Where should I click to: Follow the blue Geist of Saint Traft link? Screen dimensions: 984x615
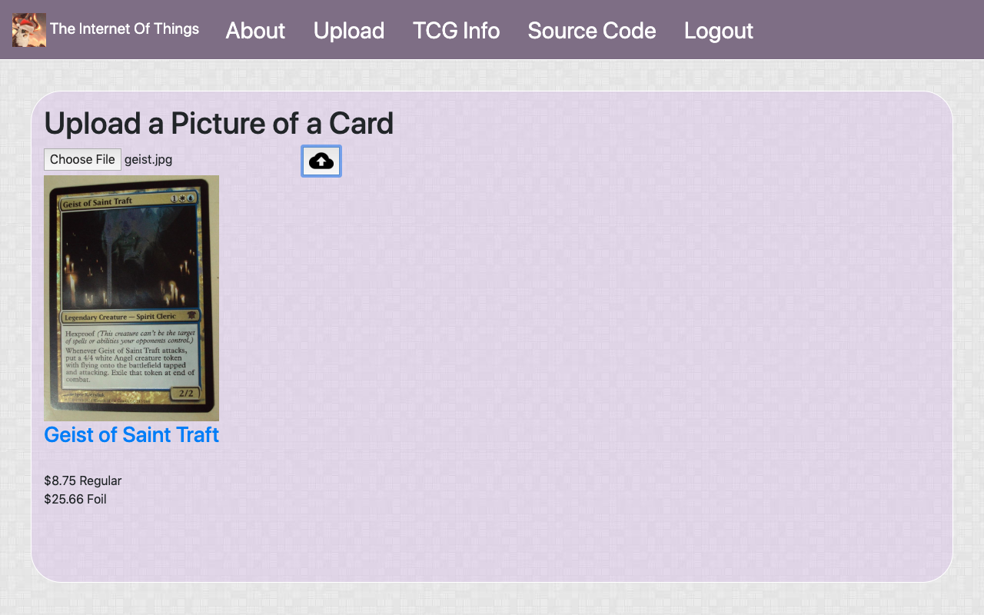[131, 434]
